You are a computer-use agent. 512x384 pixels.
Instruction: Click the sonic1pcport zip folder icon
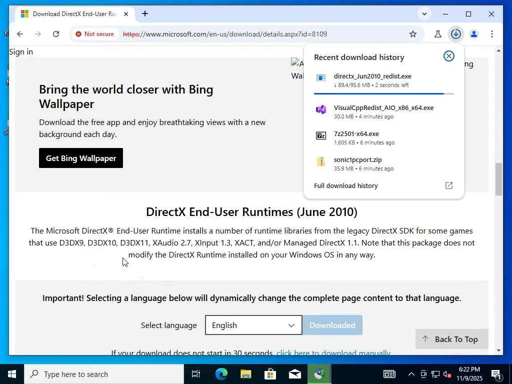click(321, 161)
